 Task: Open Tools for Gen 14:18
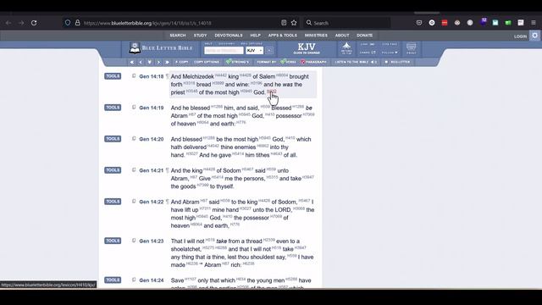(113, 76)
